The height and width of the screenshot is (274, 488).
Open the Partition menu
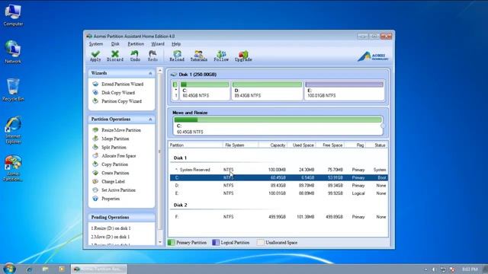(x=136, y=44)
